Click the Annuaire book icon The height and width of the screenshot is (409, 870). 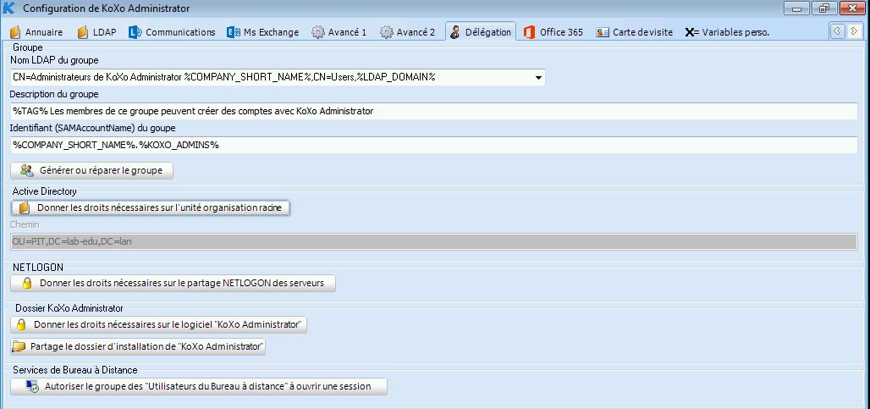tap(15, 32)
